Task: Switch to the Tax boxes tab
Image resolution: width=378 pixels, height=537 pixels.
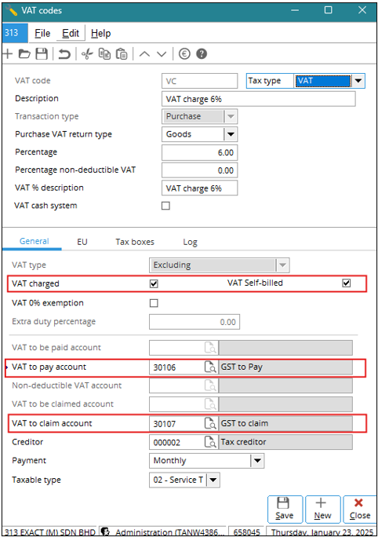Action: 135,242
